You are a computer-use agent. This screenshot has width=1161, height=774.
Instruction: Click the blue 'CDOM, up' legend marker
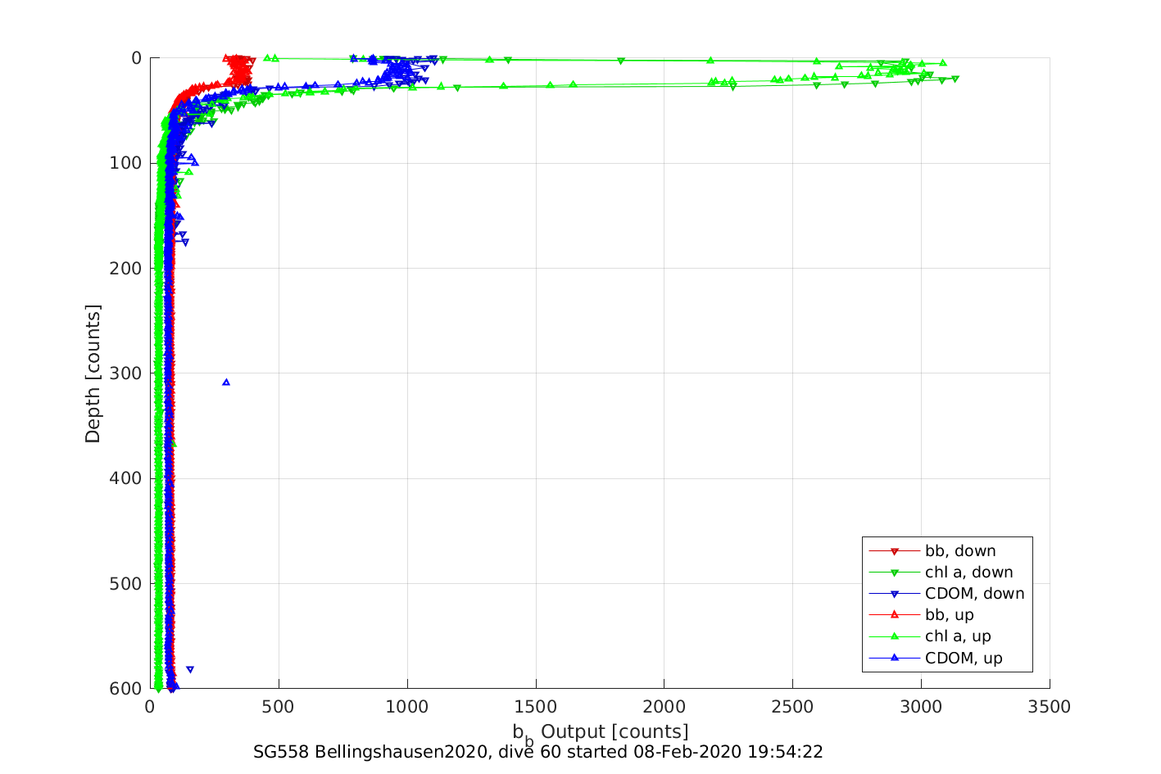pos(895,658)
